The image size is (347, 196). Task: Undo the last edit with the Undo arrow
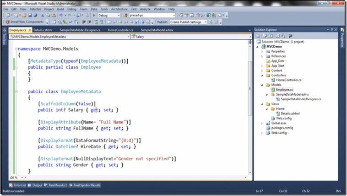[61, 15]
